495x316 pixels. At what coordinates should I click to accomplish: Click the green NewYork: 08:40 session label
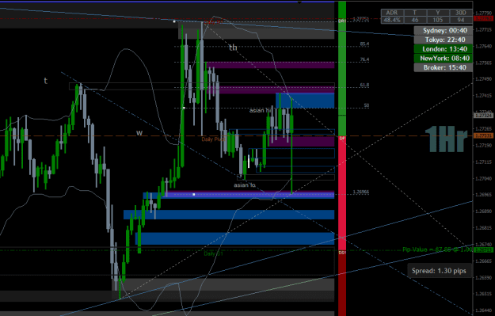point(444,58)
